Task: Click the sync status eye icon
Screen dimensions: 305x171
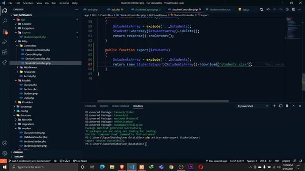Action: pos(55,161)
